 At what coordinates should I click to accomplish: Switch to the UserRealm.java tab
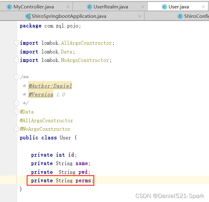click(110, 7)
